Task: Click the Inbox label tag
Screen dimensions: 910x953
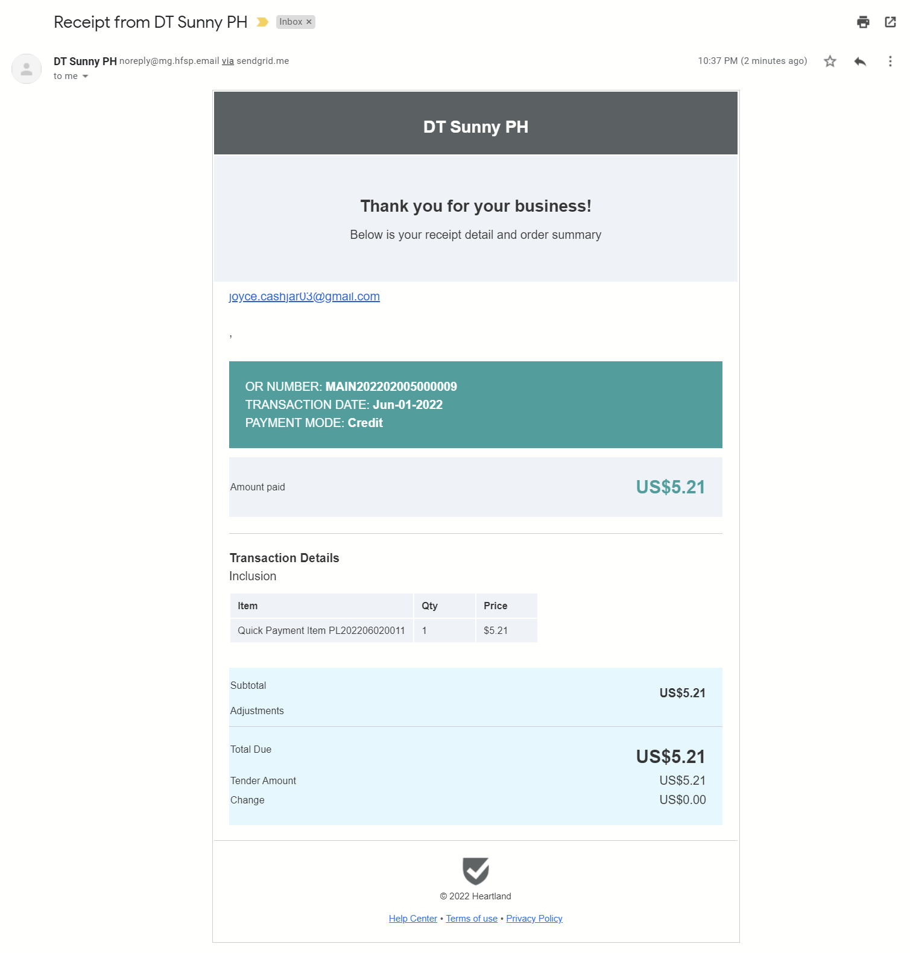Action: pos(291,22)
